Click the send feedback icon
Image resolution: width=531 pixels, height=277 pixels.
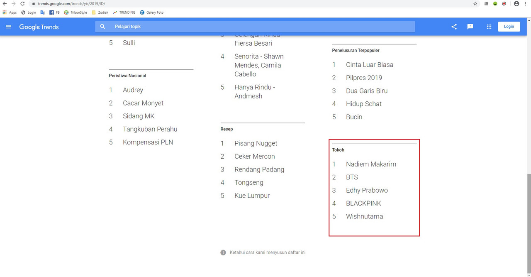[470, 27]
